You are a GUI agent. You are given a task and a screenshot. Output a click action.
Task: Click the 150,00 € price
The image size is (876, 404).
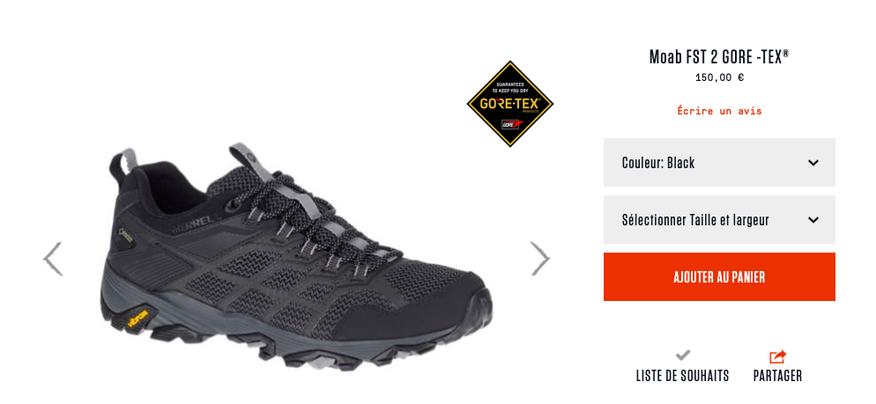719,77
